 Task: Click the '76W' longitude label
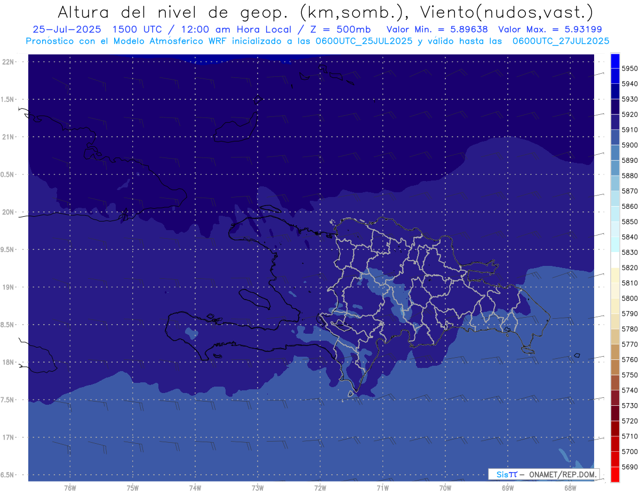[70, 488]
